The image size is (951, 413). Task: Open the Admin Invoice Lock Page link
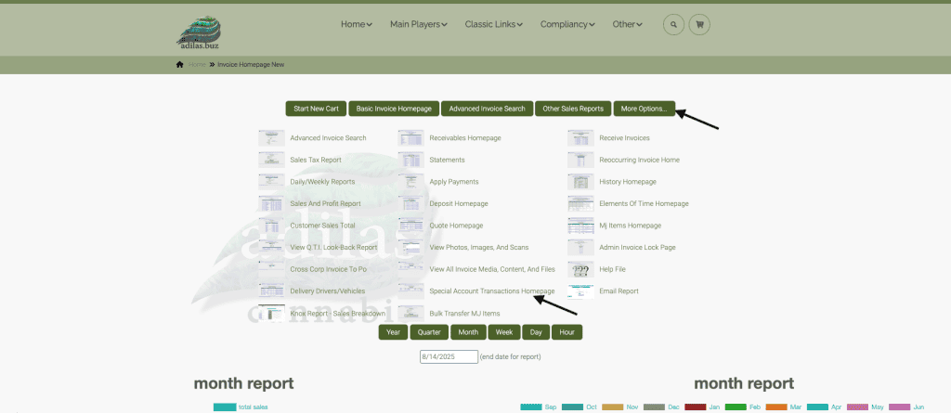click(x=637, y=248)
